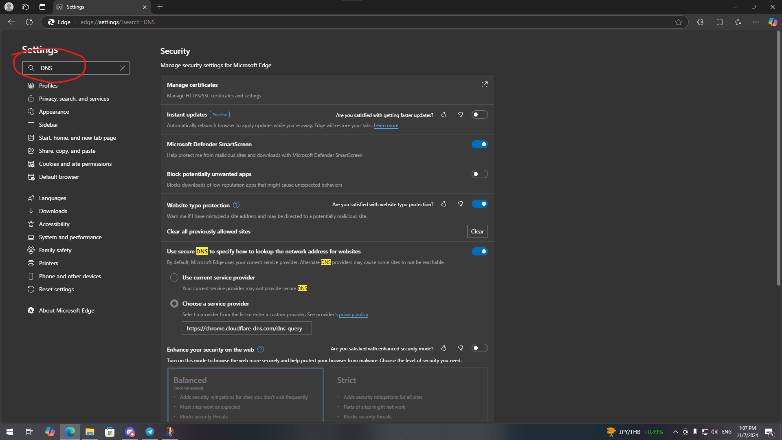782x440 pixels.
Task: Click the Preview badge next to Instant updates
Action: (220, 115)
